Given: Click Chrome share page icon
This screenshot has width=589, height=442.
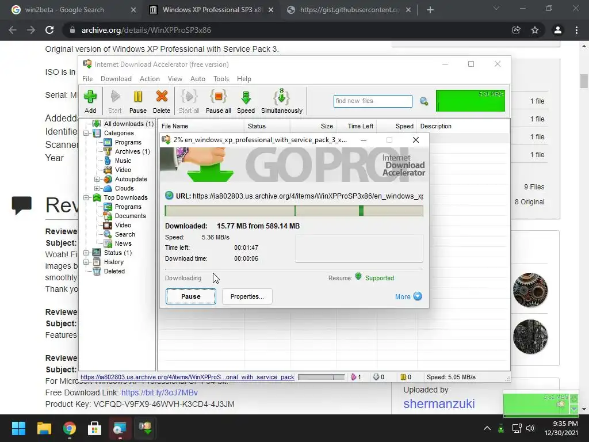Looking at the screenshot, I should pyautogui.click(x=516, y=30).
